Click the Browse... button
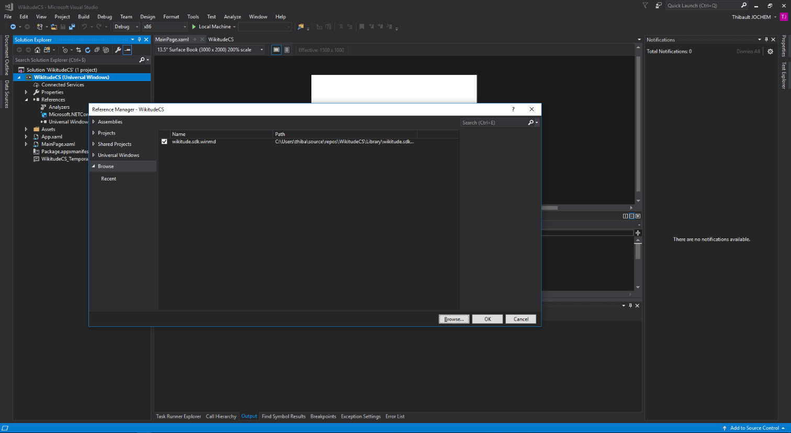 (454, 319)
